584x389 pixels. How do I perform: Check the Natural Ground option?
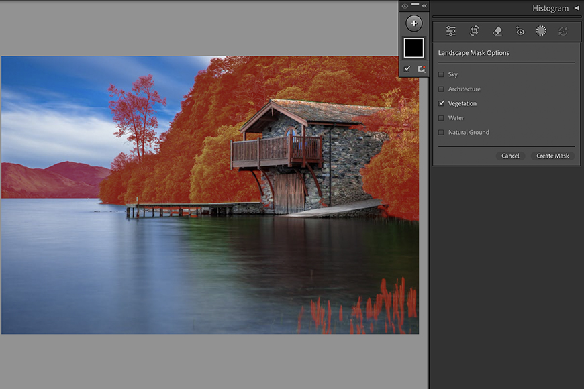[442, 133]
